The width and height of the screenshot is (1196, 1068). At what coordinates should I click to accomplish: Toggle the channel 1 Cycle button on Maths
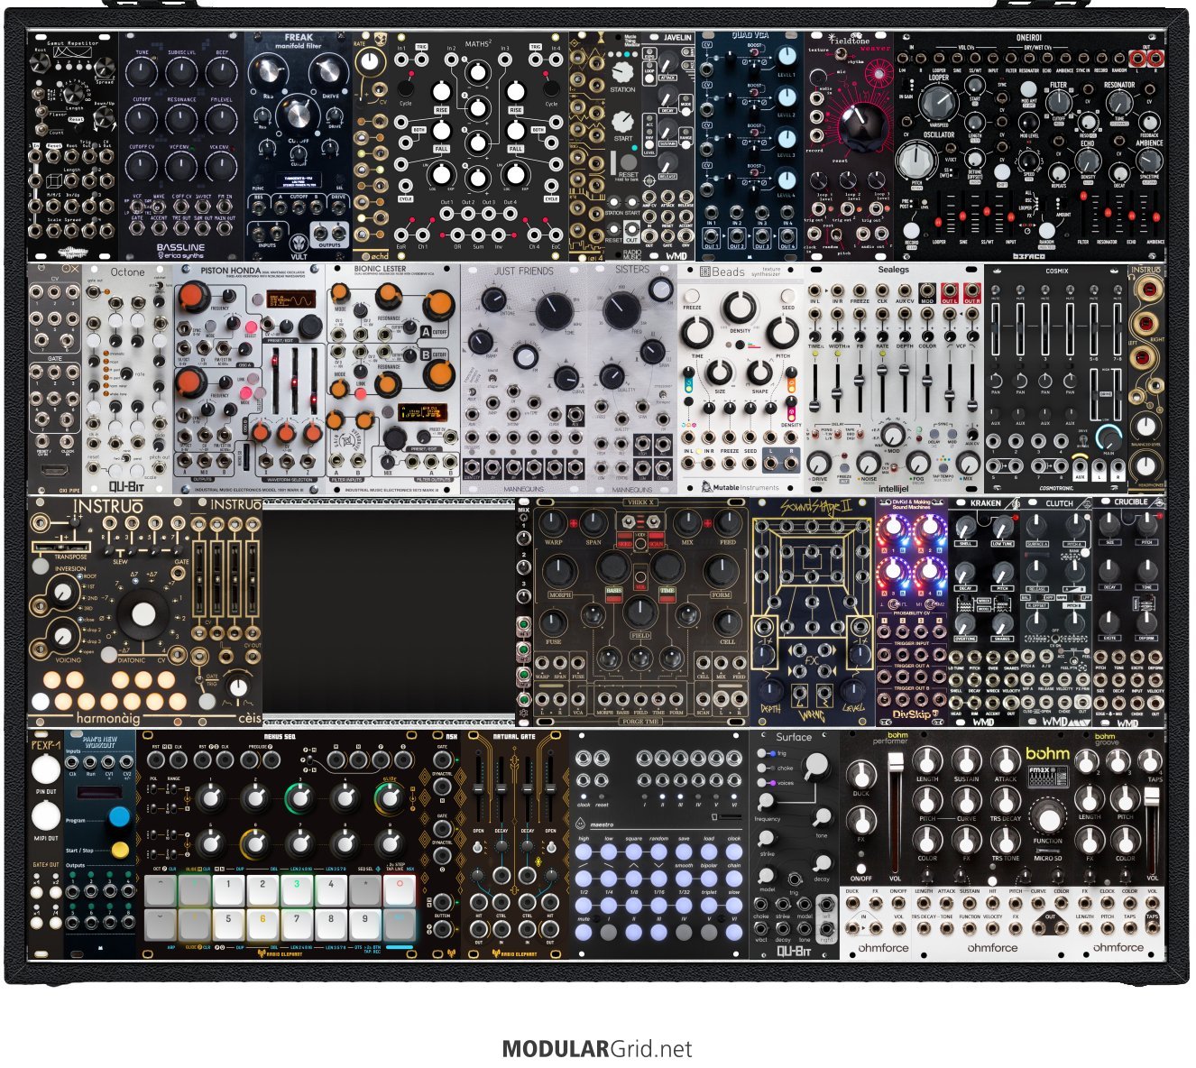405,90
